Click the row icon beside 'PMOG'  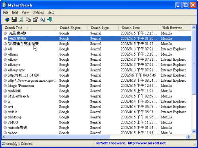(5, 122)
